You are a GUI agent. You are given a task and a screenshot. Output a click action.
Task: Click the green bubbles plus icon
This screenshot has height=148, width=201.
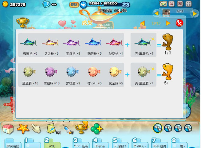point(96,129)
